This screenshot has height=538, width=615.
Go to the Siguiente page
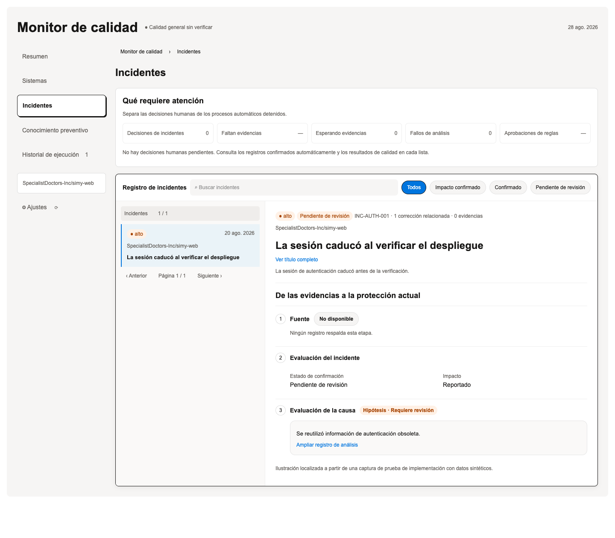click(x=210, y=276)
